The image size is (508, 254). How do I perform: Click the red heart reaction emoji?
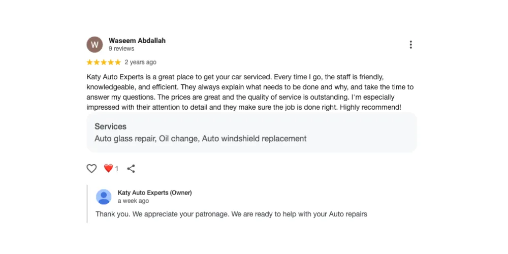point(108,168)
